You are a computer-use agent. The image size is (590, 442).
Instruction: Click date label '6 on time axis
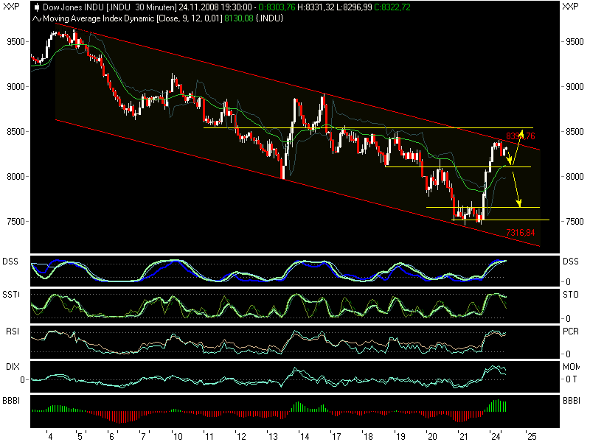111,436
